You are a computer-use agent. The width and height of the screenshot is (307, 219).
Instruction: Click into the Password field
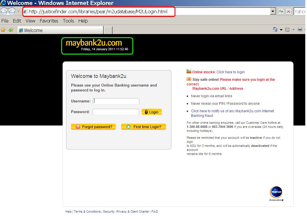[x=116, y=112]
